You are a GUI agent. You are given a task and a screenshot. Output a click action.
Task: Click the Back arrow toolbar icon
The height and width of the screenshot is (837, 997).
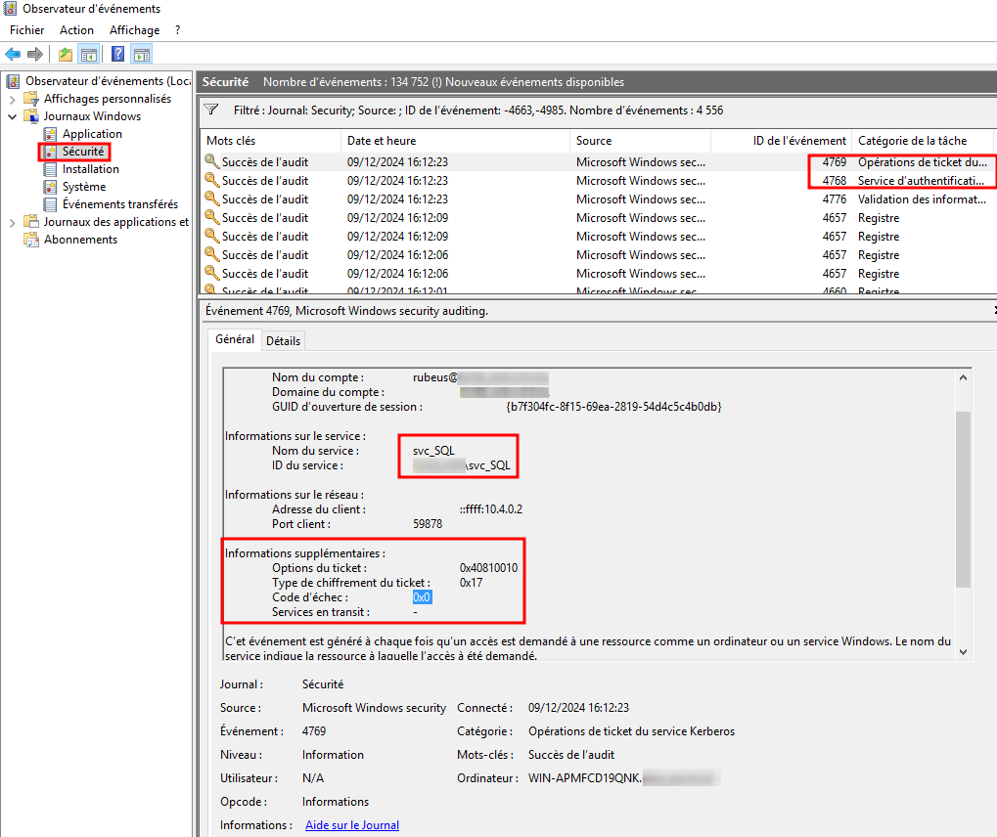[13, 54]
